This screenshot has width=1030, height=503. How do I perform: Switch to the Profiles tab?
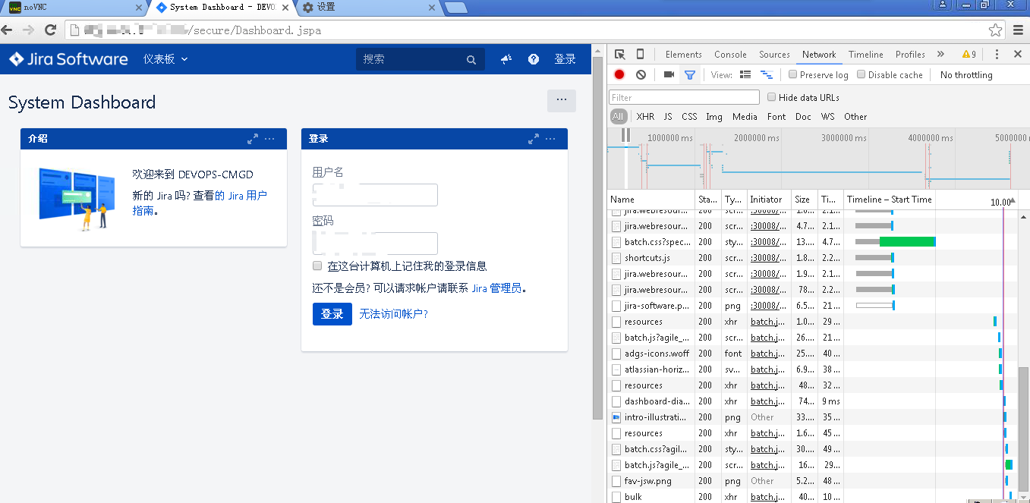click(x=910, y=55)
